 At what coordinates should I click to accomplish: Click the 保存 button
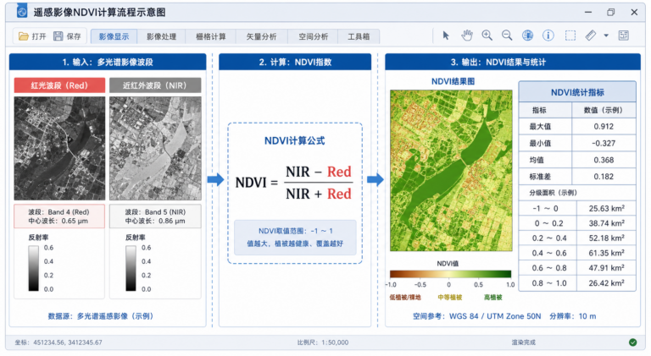coord(67,36)
